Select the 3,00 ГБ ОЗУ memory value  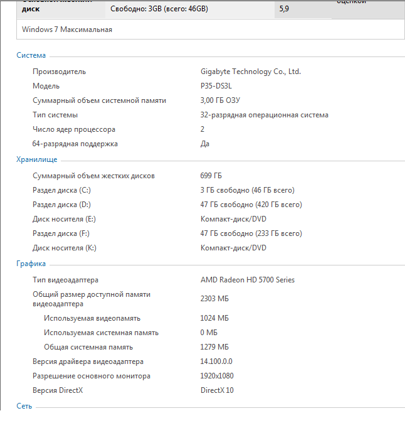tap(220, 100)
